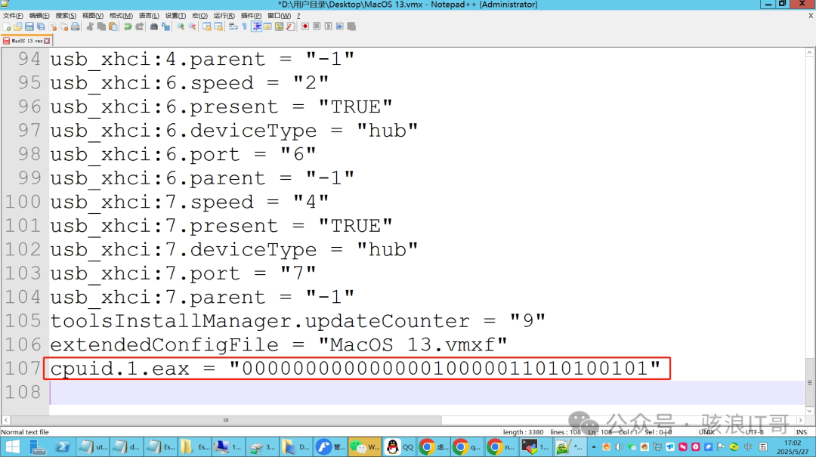This screenshot has height=457, width=816.
Task: Open the 窗口(W) menu
Action: 279,16
